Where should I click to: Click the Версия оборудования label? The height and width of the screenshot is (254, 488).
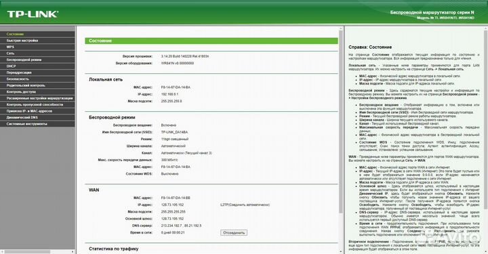[x=134, y=63]
